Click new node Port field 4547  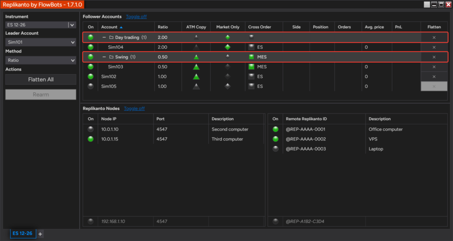pos(180,222)
